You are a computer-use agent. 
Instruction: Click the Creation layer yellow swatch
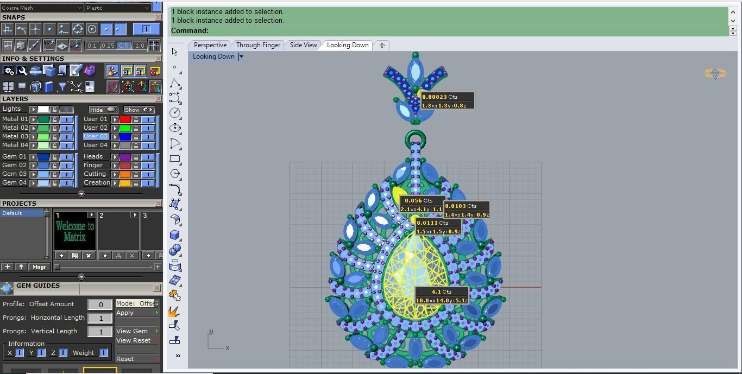pos(125,183)
